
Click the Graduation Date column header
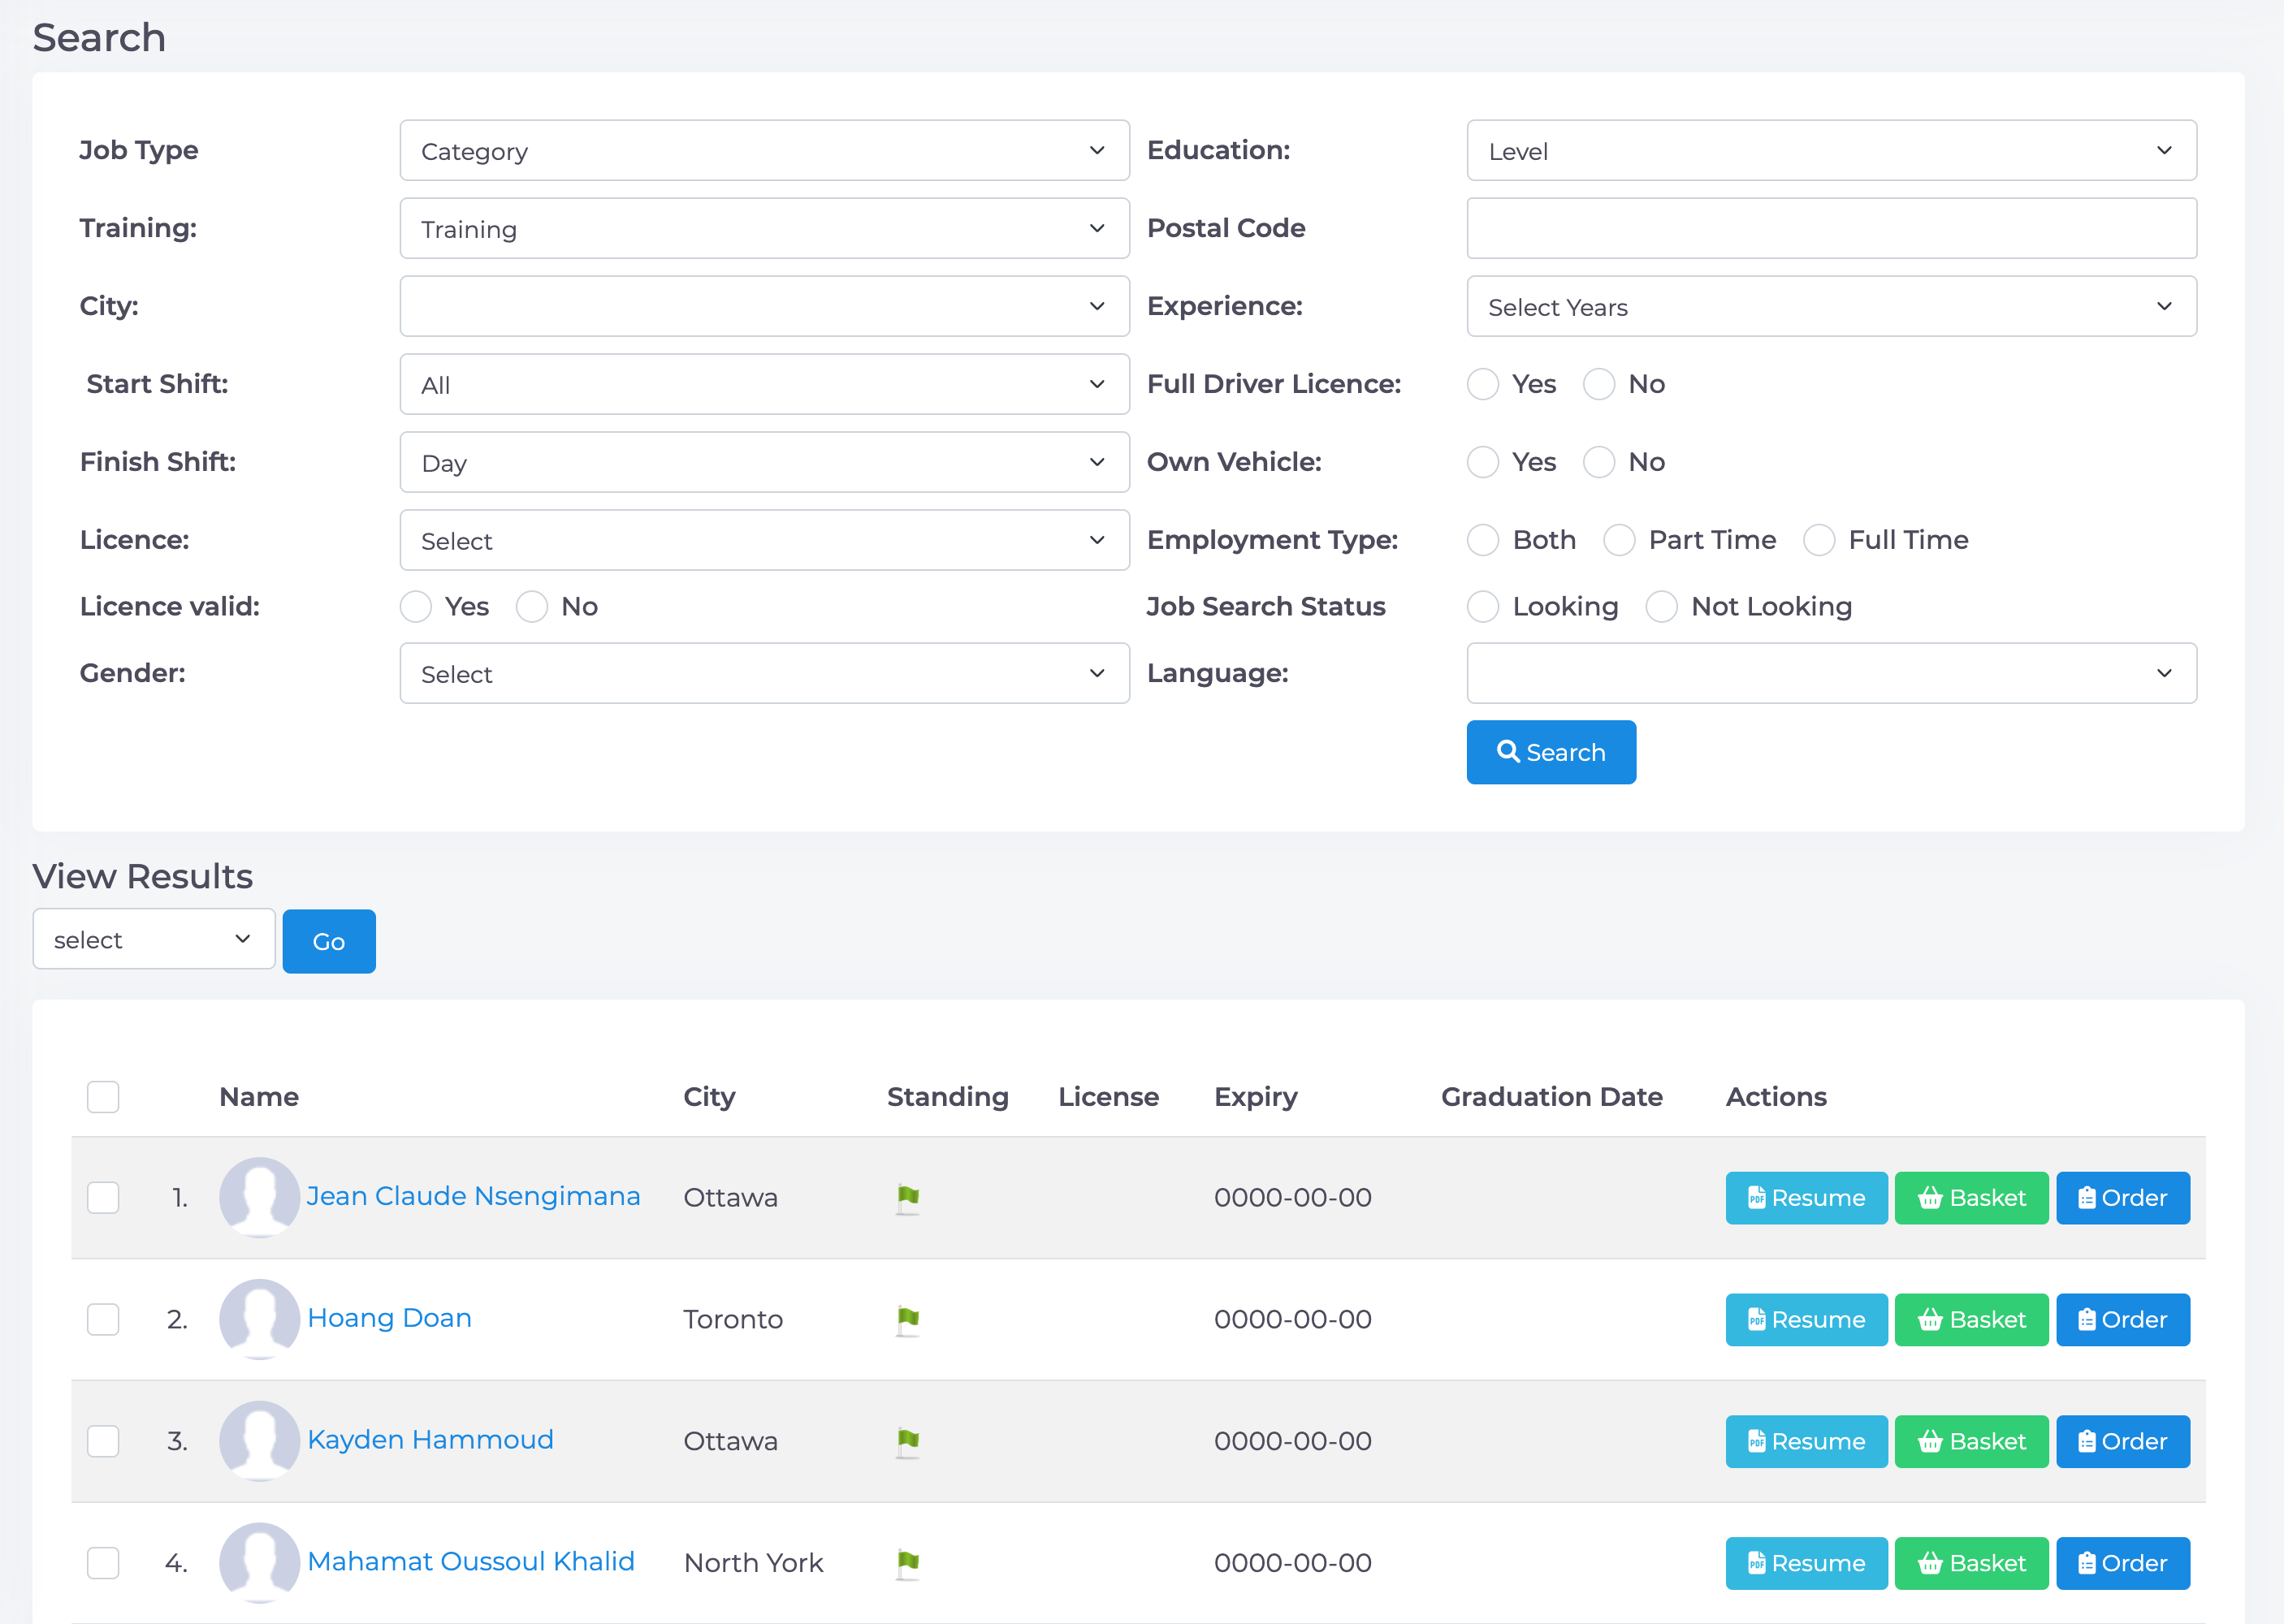coord(1552,1097)
